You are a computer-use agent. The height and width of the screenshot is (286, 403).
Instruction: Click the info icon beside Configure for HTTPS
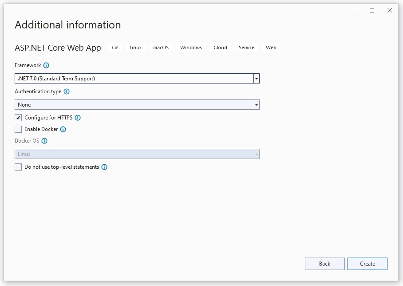tap(78, 118)
